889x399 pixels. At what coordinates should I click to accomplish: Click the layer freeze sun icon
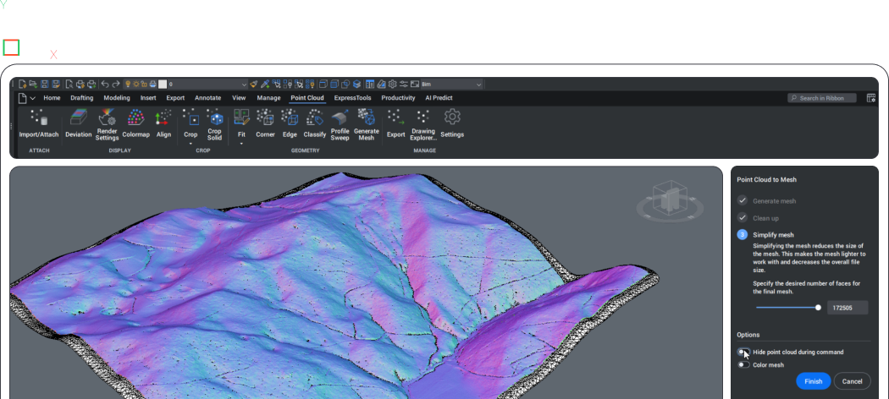click(136, 85)
